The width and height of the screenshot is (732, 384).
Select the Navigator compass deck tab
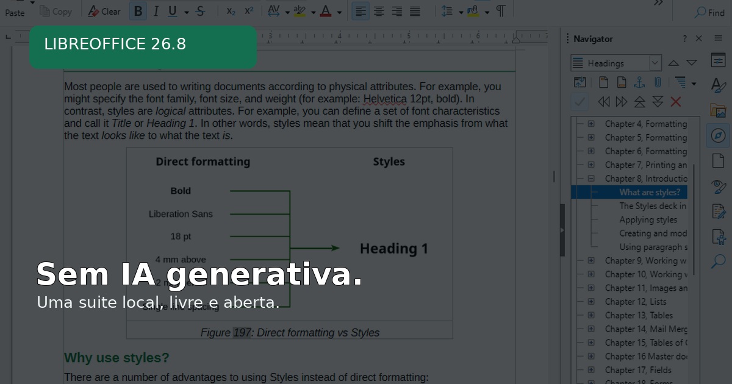coord(719,135)
